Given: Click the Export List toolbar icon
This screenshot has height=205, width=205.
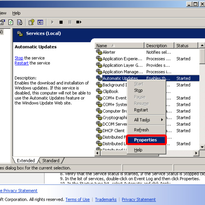Looking at the screenshot, I should tap(20, 22).
